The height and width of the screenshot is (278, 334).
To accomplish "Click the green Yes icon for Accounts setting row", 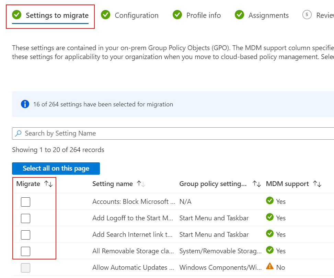I will (270, 201).
